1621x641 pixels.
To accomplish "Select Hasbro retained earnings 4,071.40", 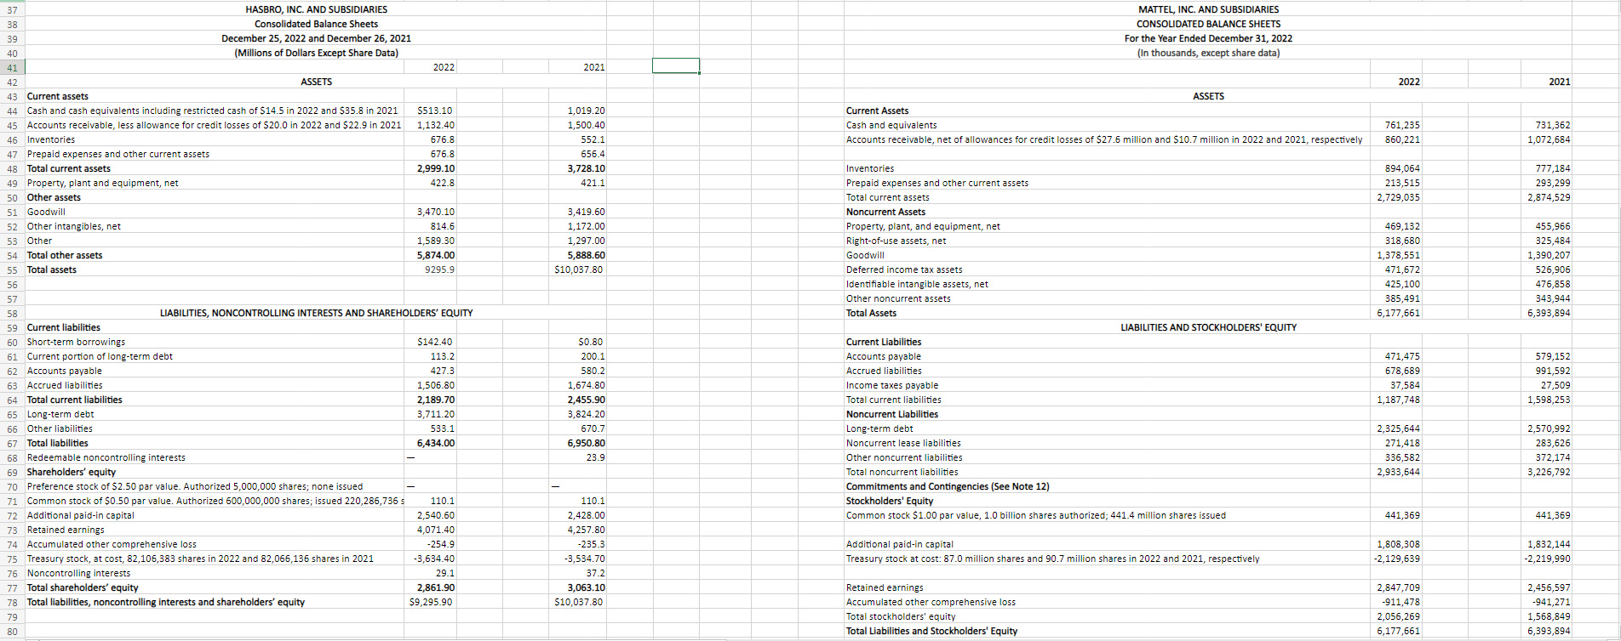I will 436,530.
